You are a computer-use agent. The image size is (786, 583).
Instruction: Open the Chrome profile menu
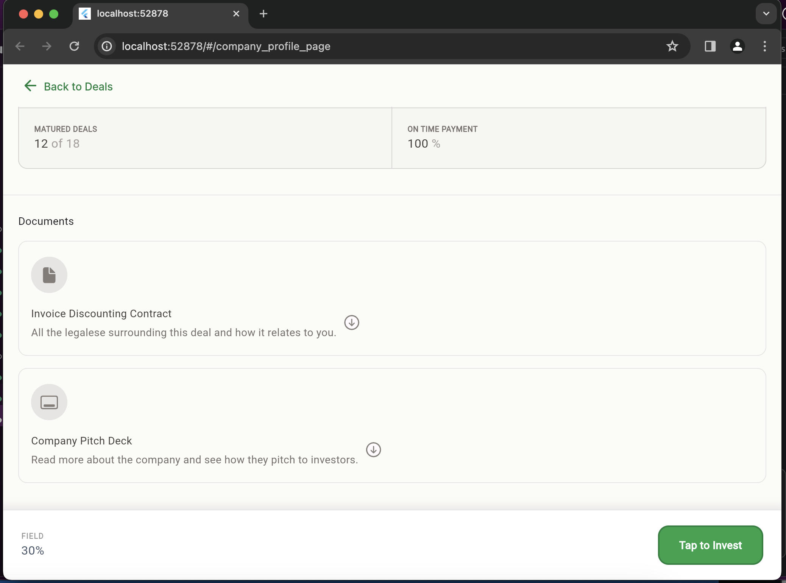(x=737, y=46)
